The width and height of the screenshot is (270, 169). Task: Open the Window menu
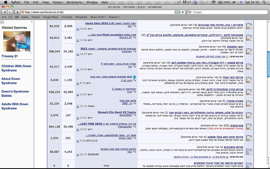click(92, 2)
